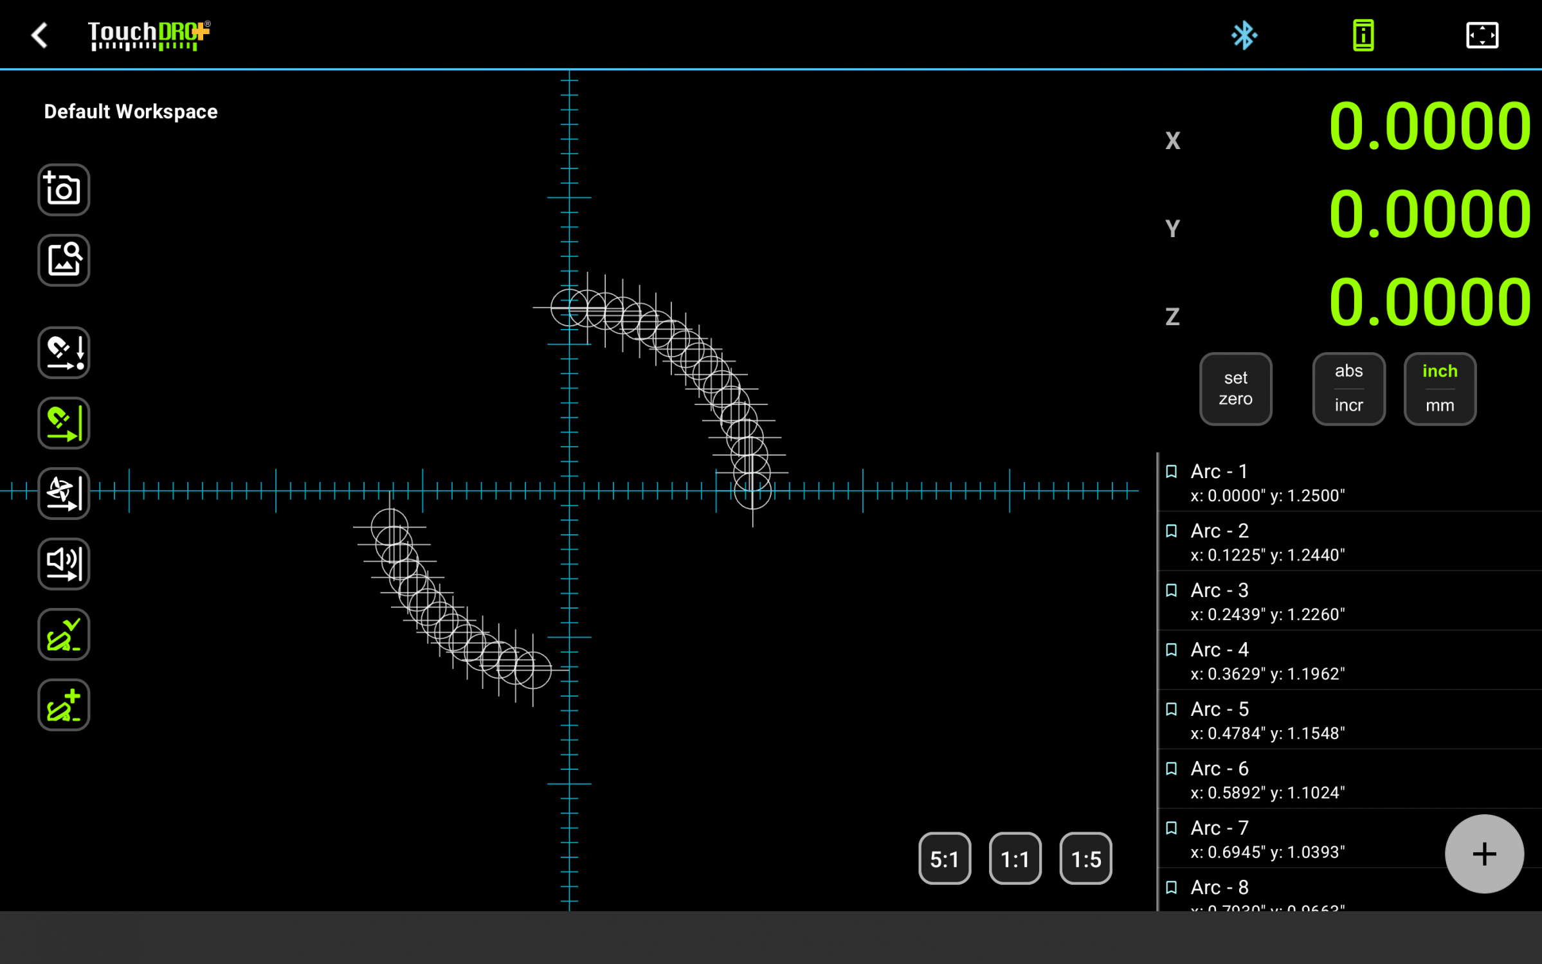Click the bookmark icon beside Arc - 4
Viewport: 1542px width, 964px height.
(x=1172, y=650)
